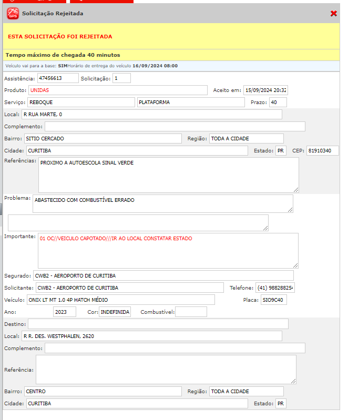Click the destination Referência text area
Screen dimensions: 348x420
[x=166, y=370]
